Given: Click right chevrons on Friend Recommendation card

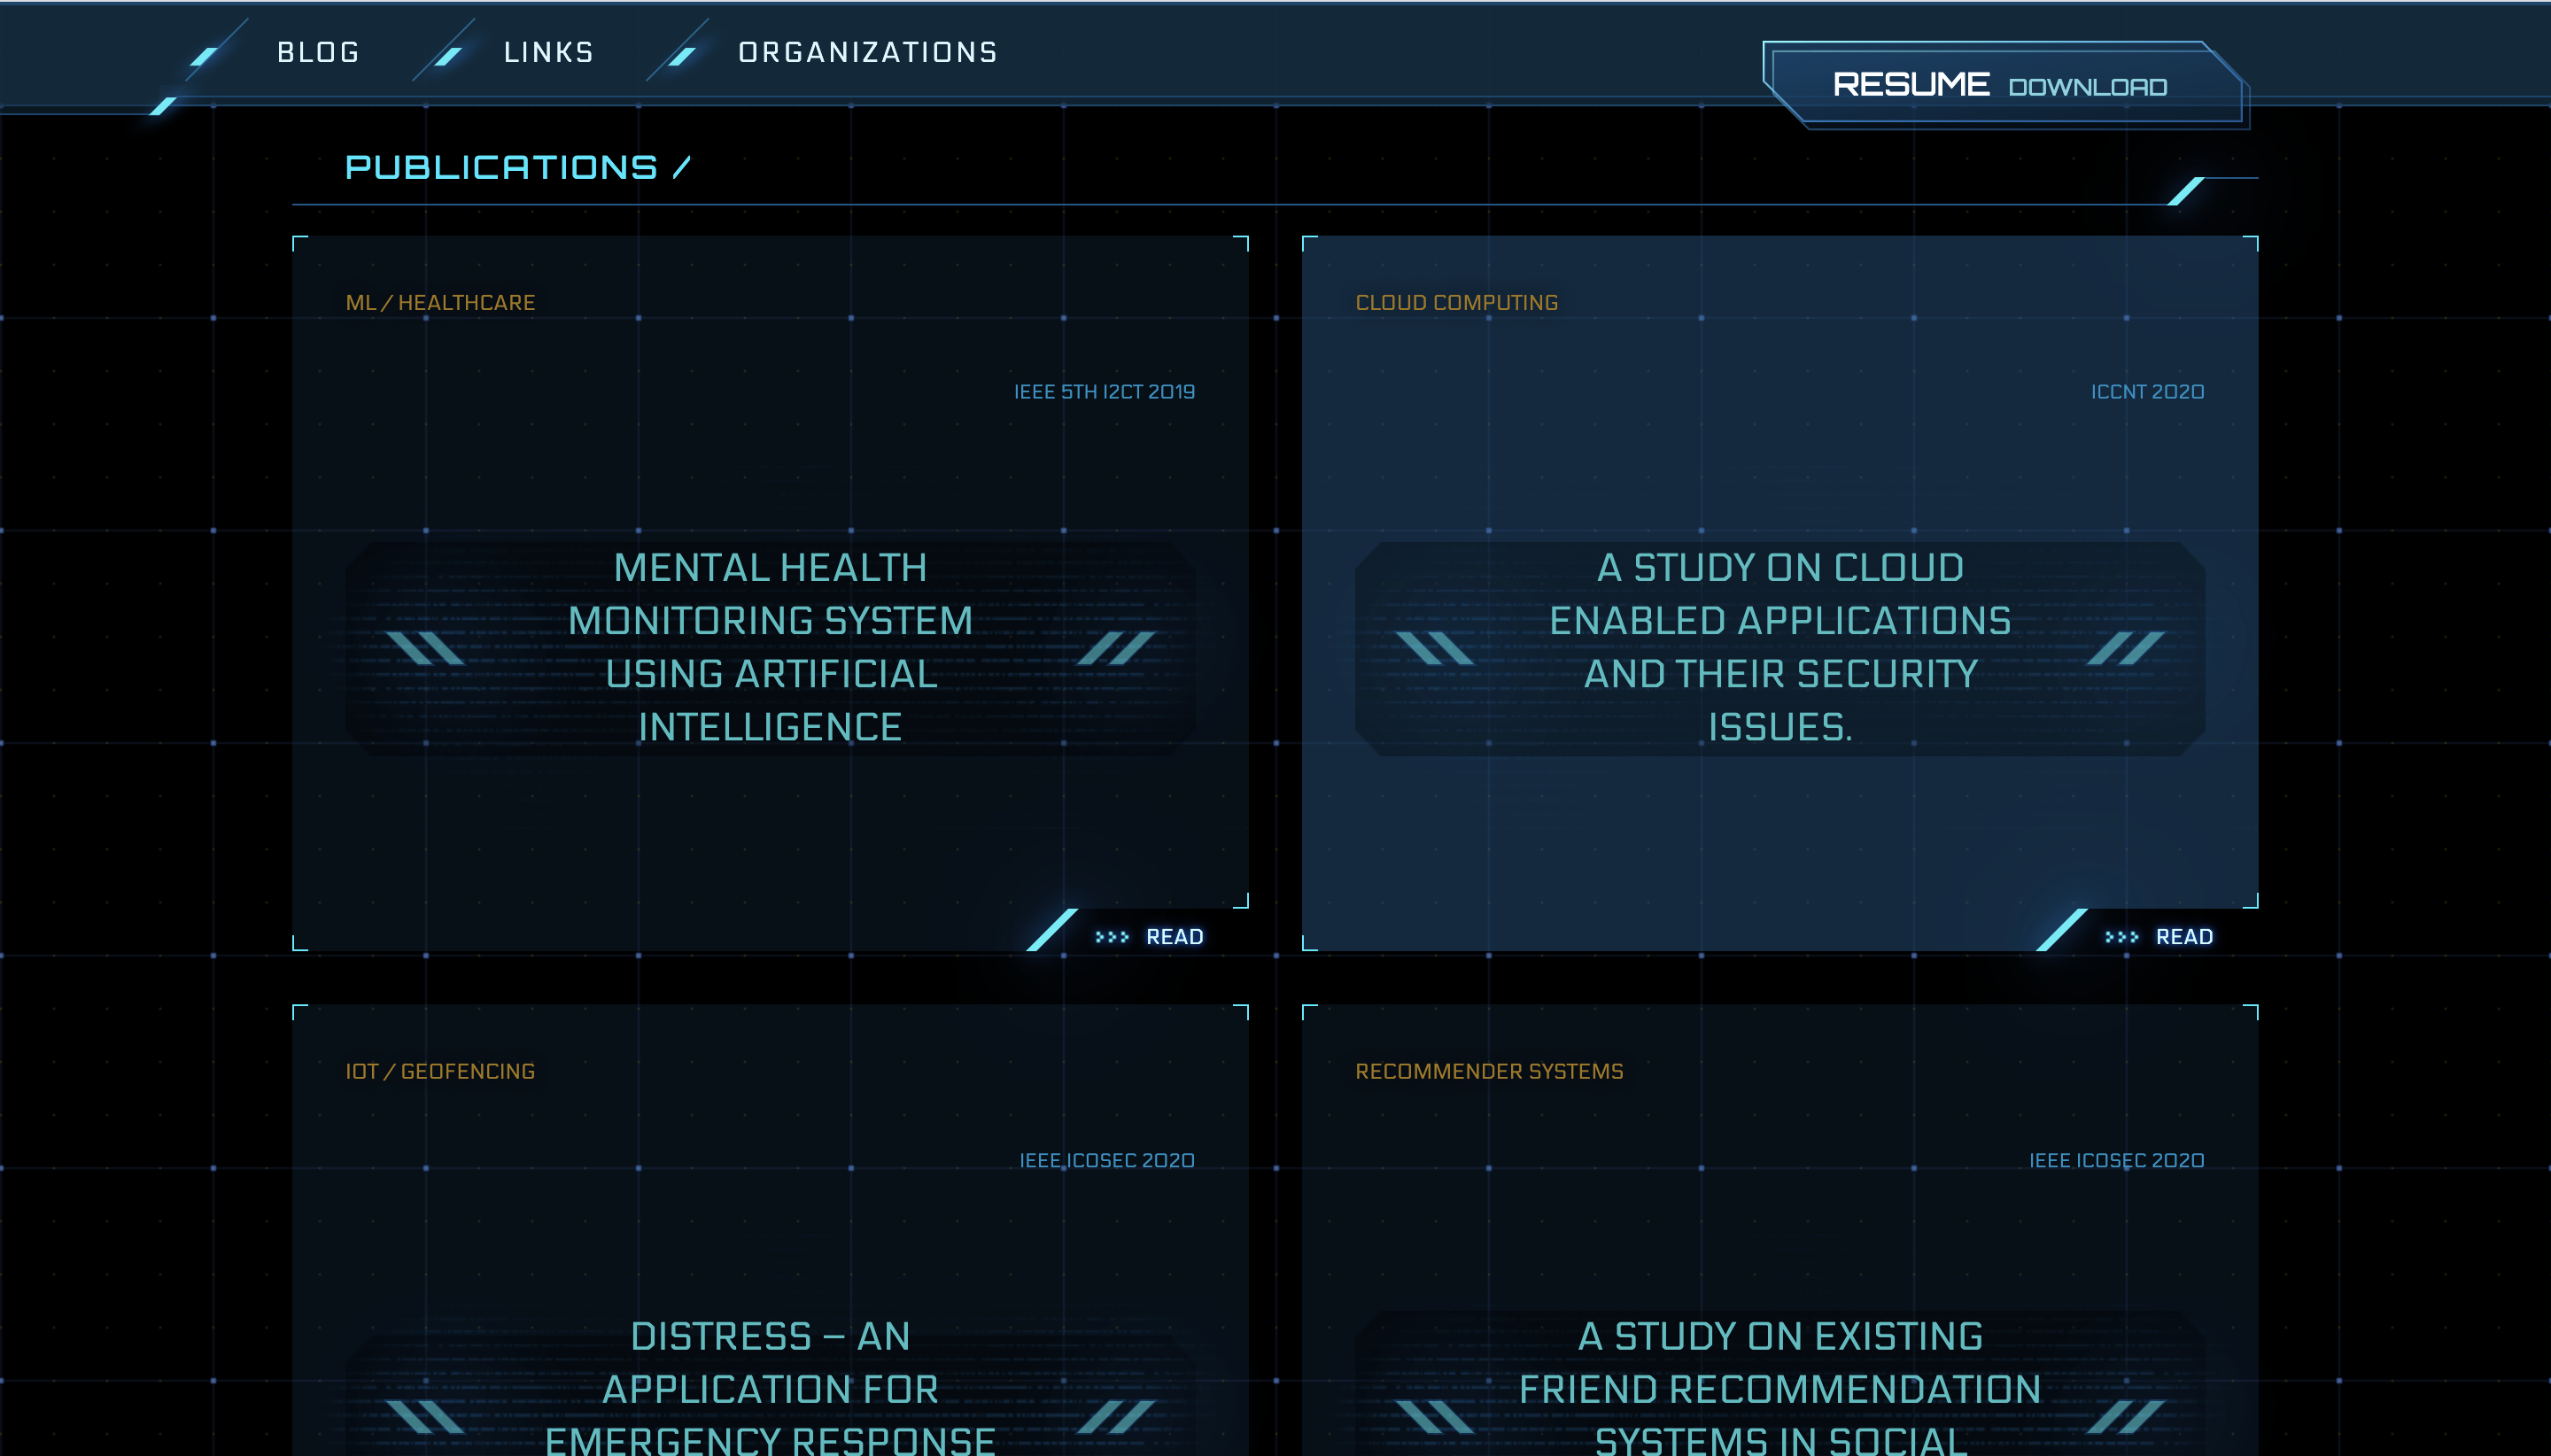Looking at the screenshot, I should [x=2126, y=1416].
